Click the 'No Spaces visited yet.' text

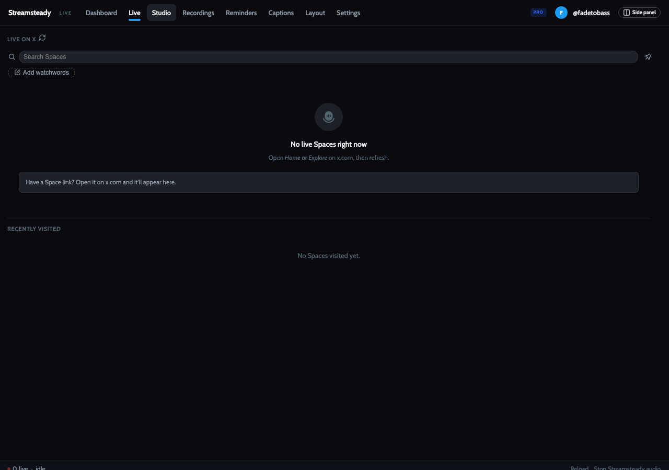[x=329, y=255]
